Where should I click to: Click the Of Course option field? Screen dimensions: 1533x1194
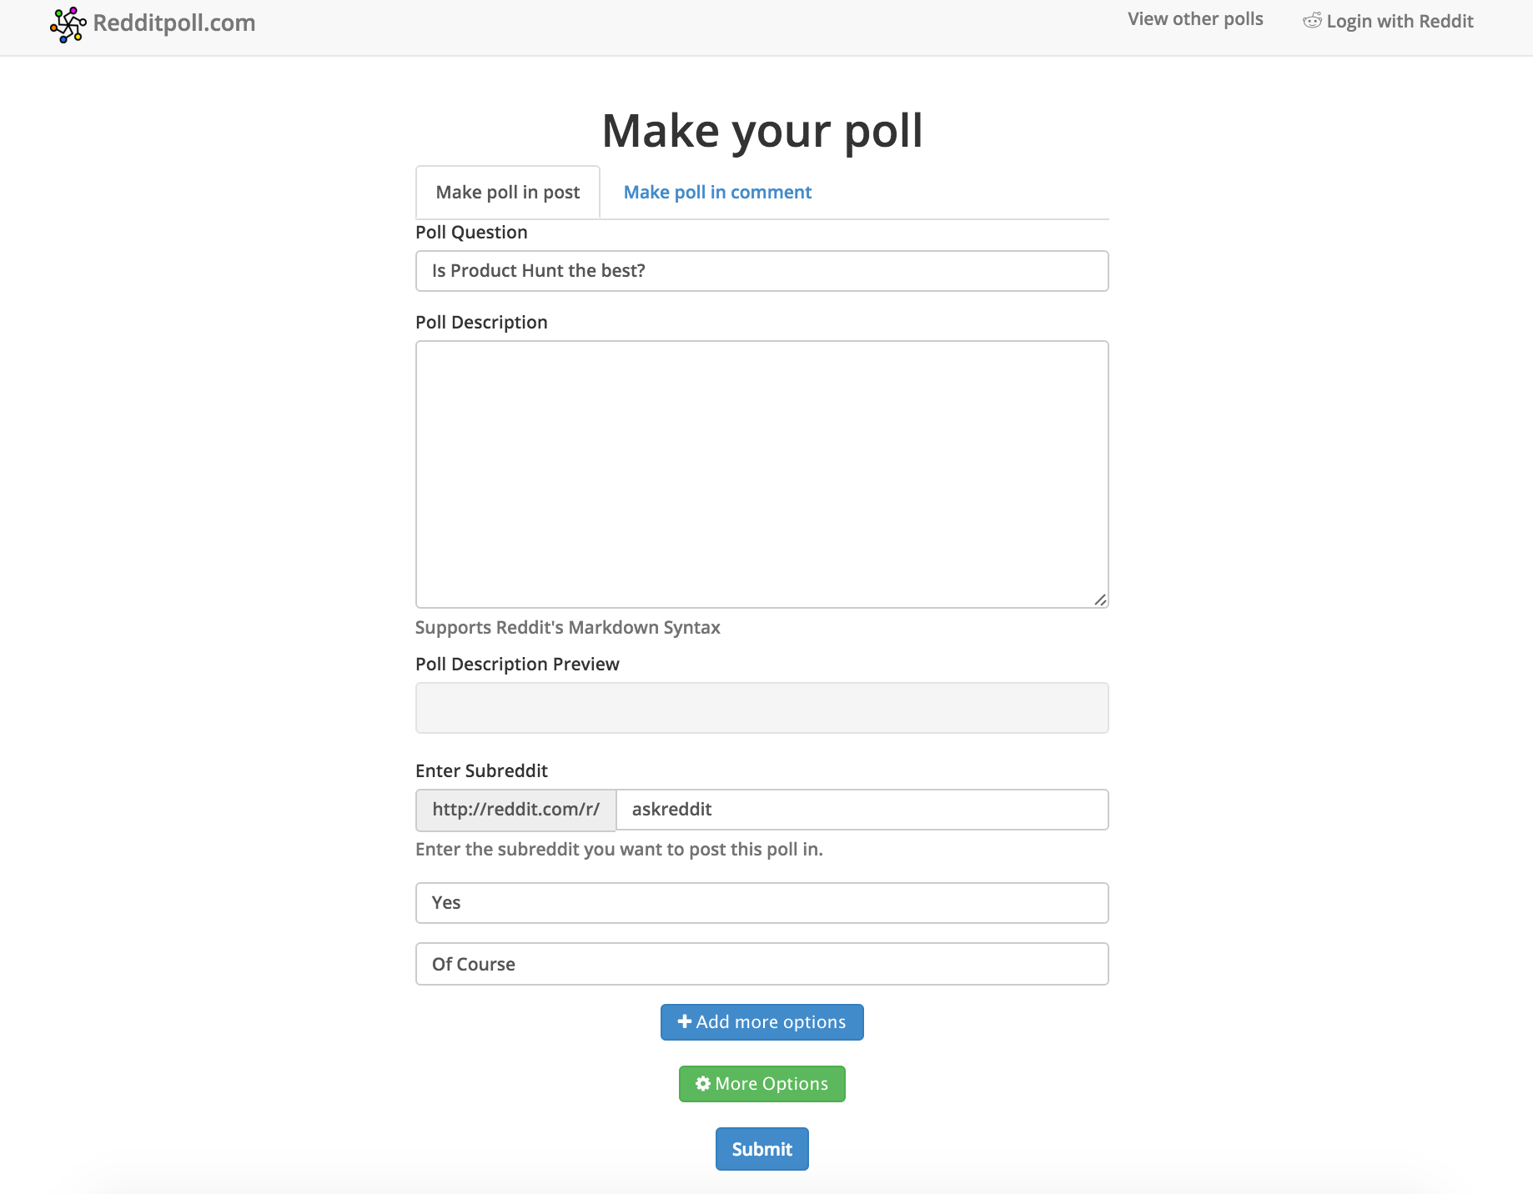[761, 964]
